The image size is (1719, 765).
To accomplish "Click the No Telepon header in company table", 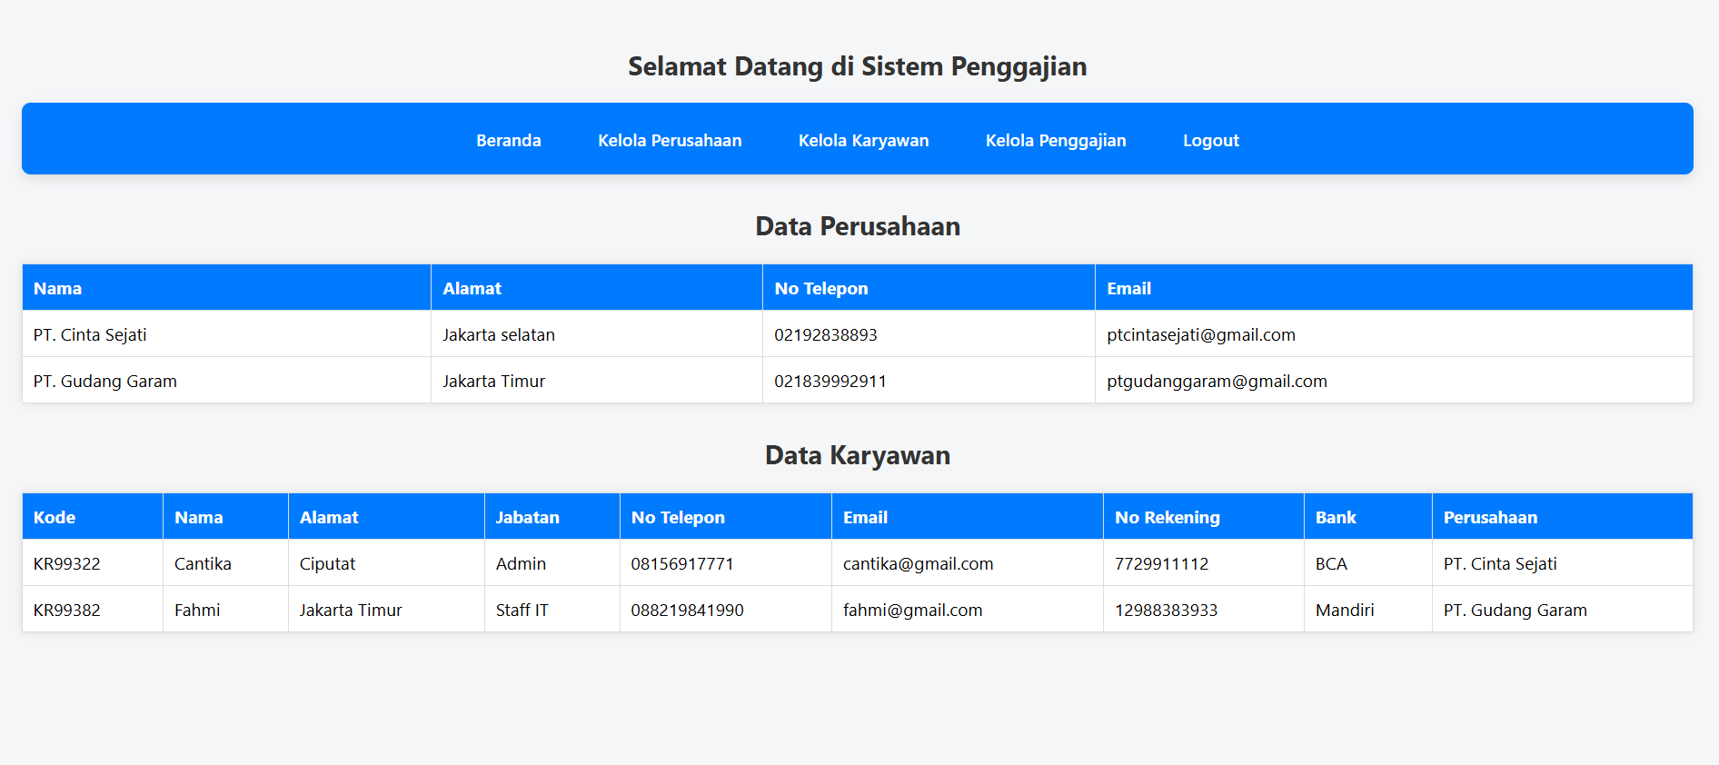I will click(x=929, y=288).
